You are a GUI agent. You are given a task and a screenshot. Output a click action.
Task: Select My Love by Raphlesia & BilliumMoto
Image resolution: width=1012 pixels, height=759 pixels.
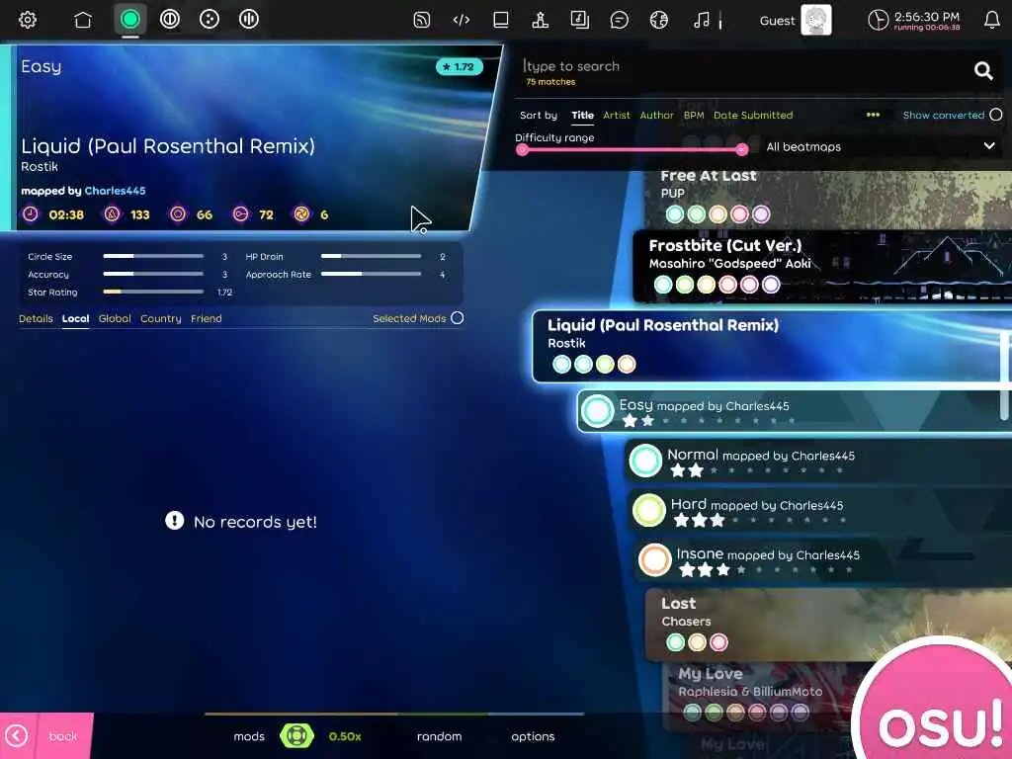pos(762,695)
